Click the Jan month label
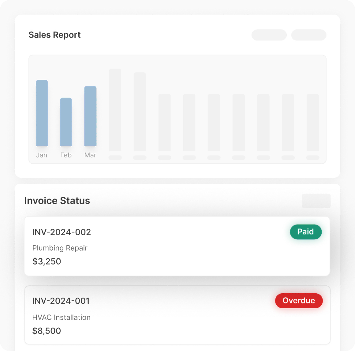The width and height of the screenshot is (355, 351). tap(42, 155)
